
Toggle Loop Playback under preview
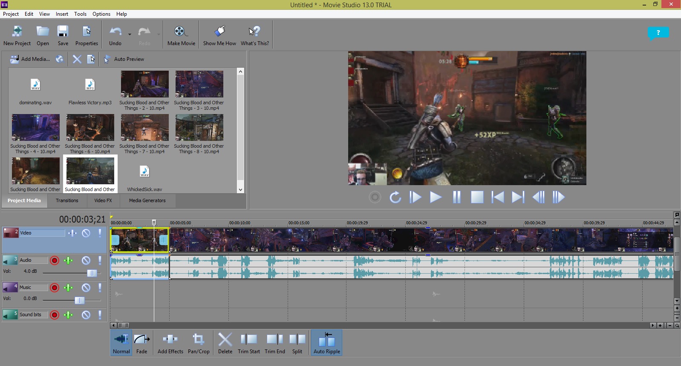[x=395, y=197]
